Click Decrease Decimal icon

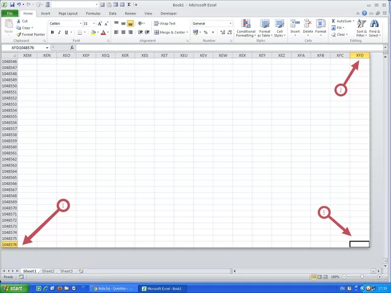(x=230, y=32)
